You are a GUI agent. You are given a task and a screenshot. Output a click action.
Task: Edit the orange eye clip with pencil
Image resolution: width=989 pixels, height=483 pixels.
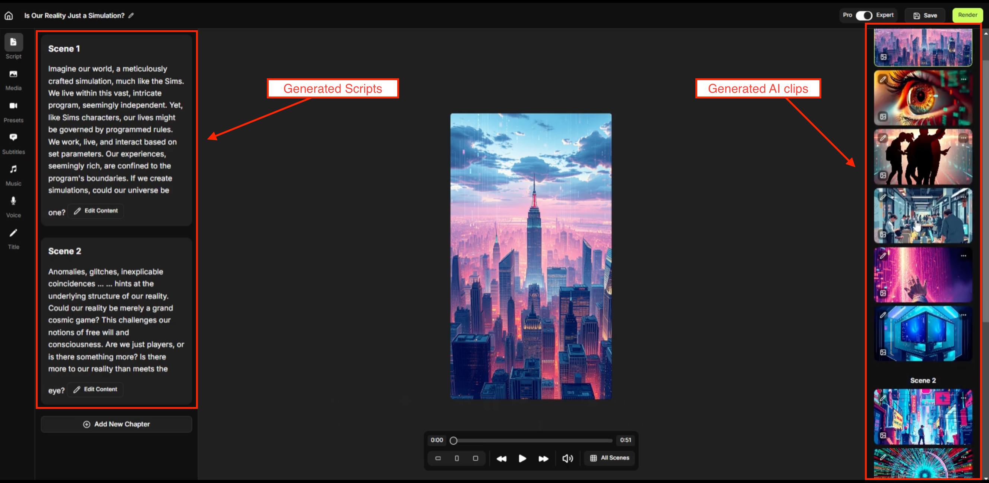click(x=883, y=79)
